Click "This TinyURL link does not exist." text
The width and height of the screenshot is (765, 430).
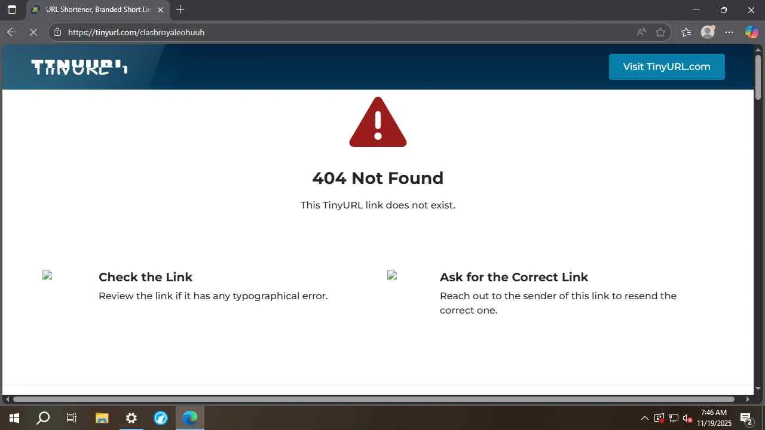pyautogui.click(x=378, y=205)
